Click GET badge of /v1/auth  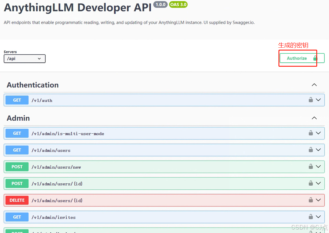click(x=17, y=100)
